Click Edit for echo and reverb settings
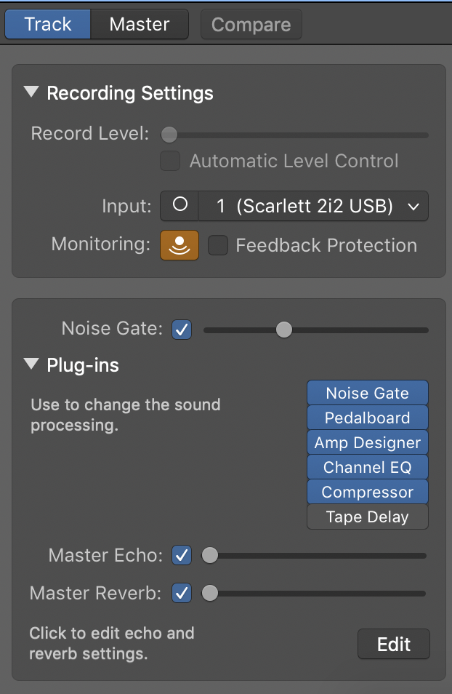The image size is (452, 694). (x=394, y=645)
